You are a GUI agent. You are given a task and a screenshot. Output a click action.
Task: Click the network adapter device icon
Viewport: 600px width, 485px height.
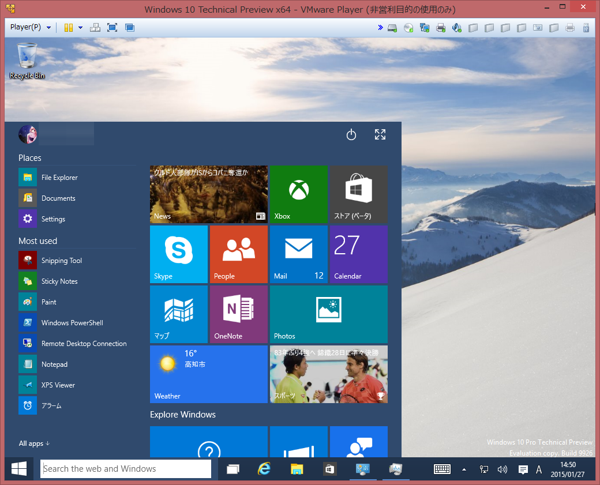[x=425, y=28]
